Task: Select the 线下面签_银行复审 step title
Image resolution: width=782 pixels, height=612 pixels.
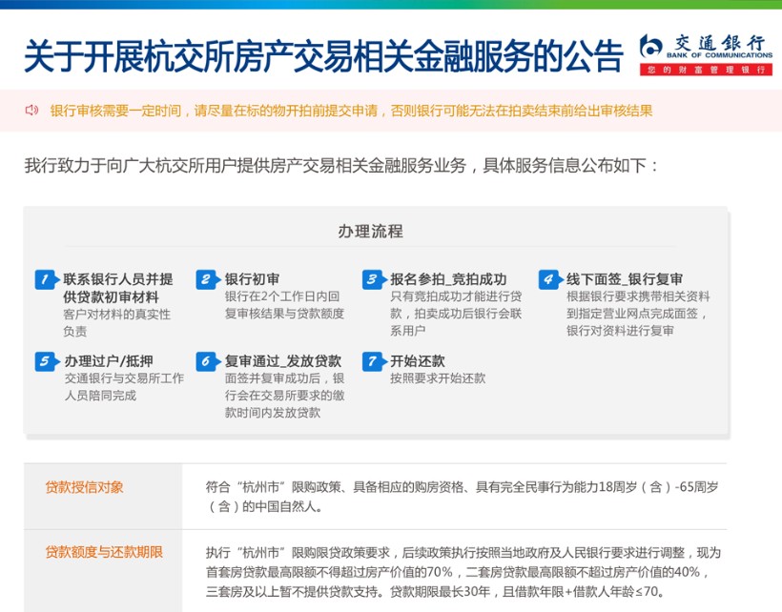Action: (625, 279)
